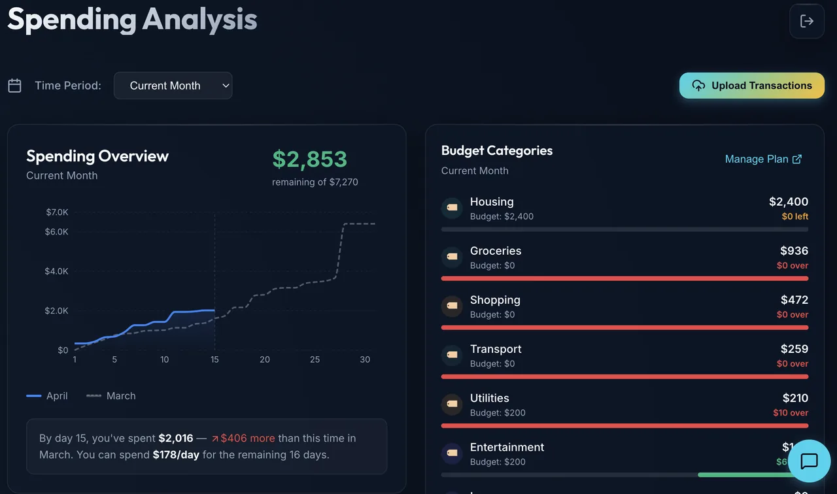Image resolution: width=837 pixels, height=494 pixels.
Task: Click the "remaining of $7,270" text
Action: click(315, 182)
